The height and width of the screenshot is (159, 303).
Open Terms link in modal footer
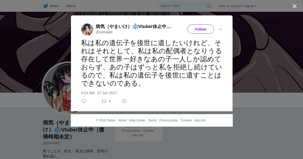(152, 120)
